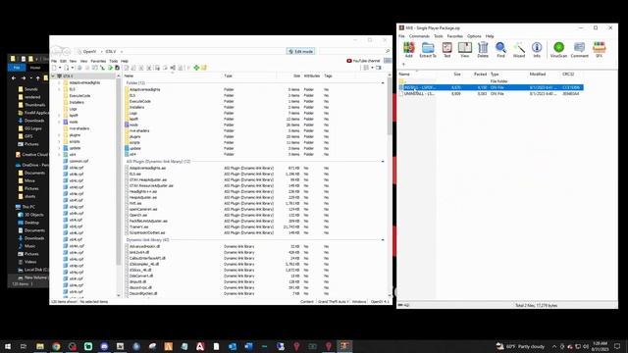Click the back arrow in File Explorer window
The width and height of the screenshot is (628, 353).
pyautogui.click(x=14, y=78)
